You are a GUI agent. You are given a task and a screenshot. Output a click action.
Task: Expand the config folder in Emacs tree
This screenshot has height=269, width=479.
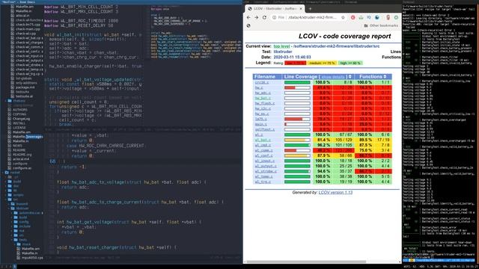(x=22, y=222)
